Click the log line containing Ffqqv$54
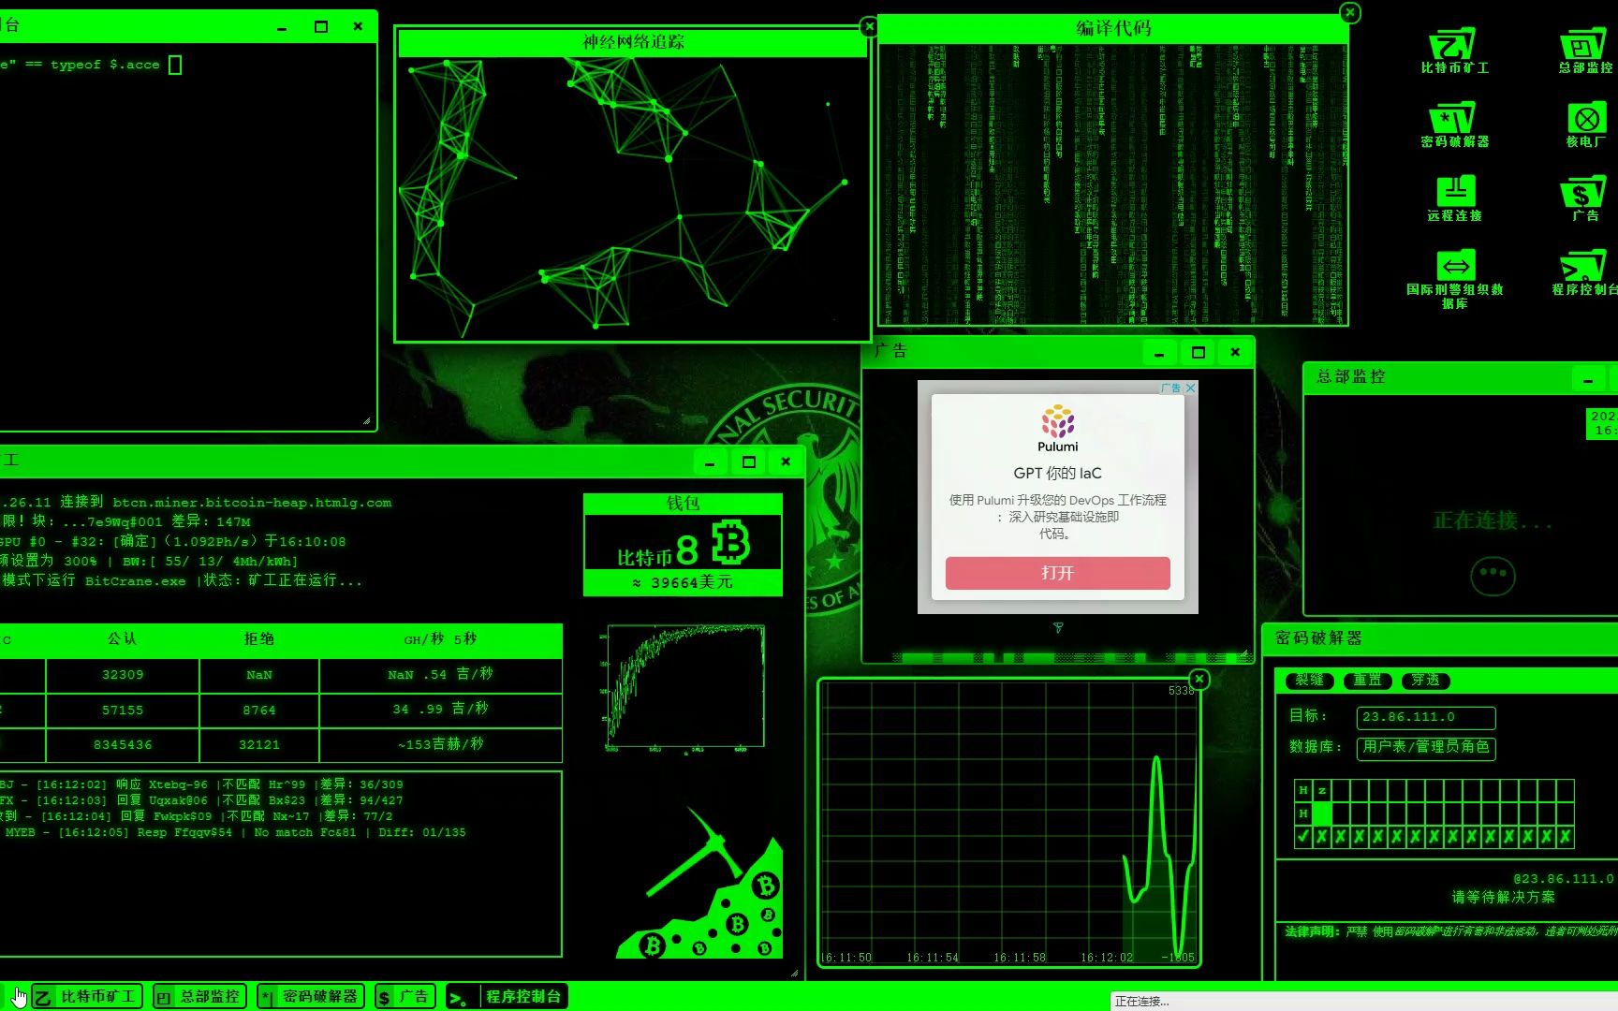The image size is (1618, 1011). pos(233,832)
